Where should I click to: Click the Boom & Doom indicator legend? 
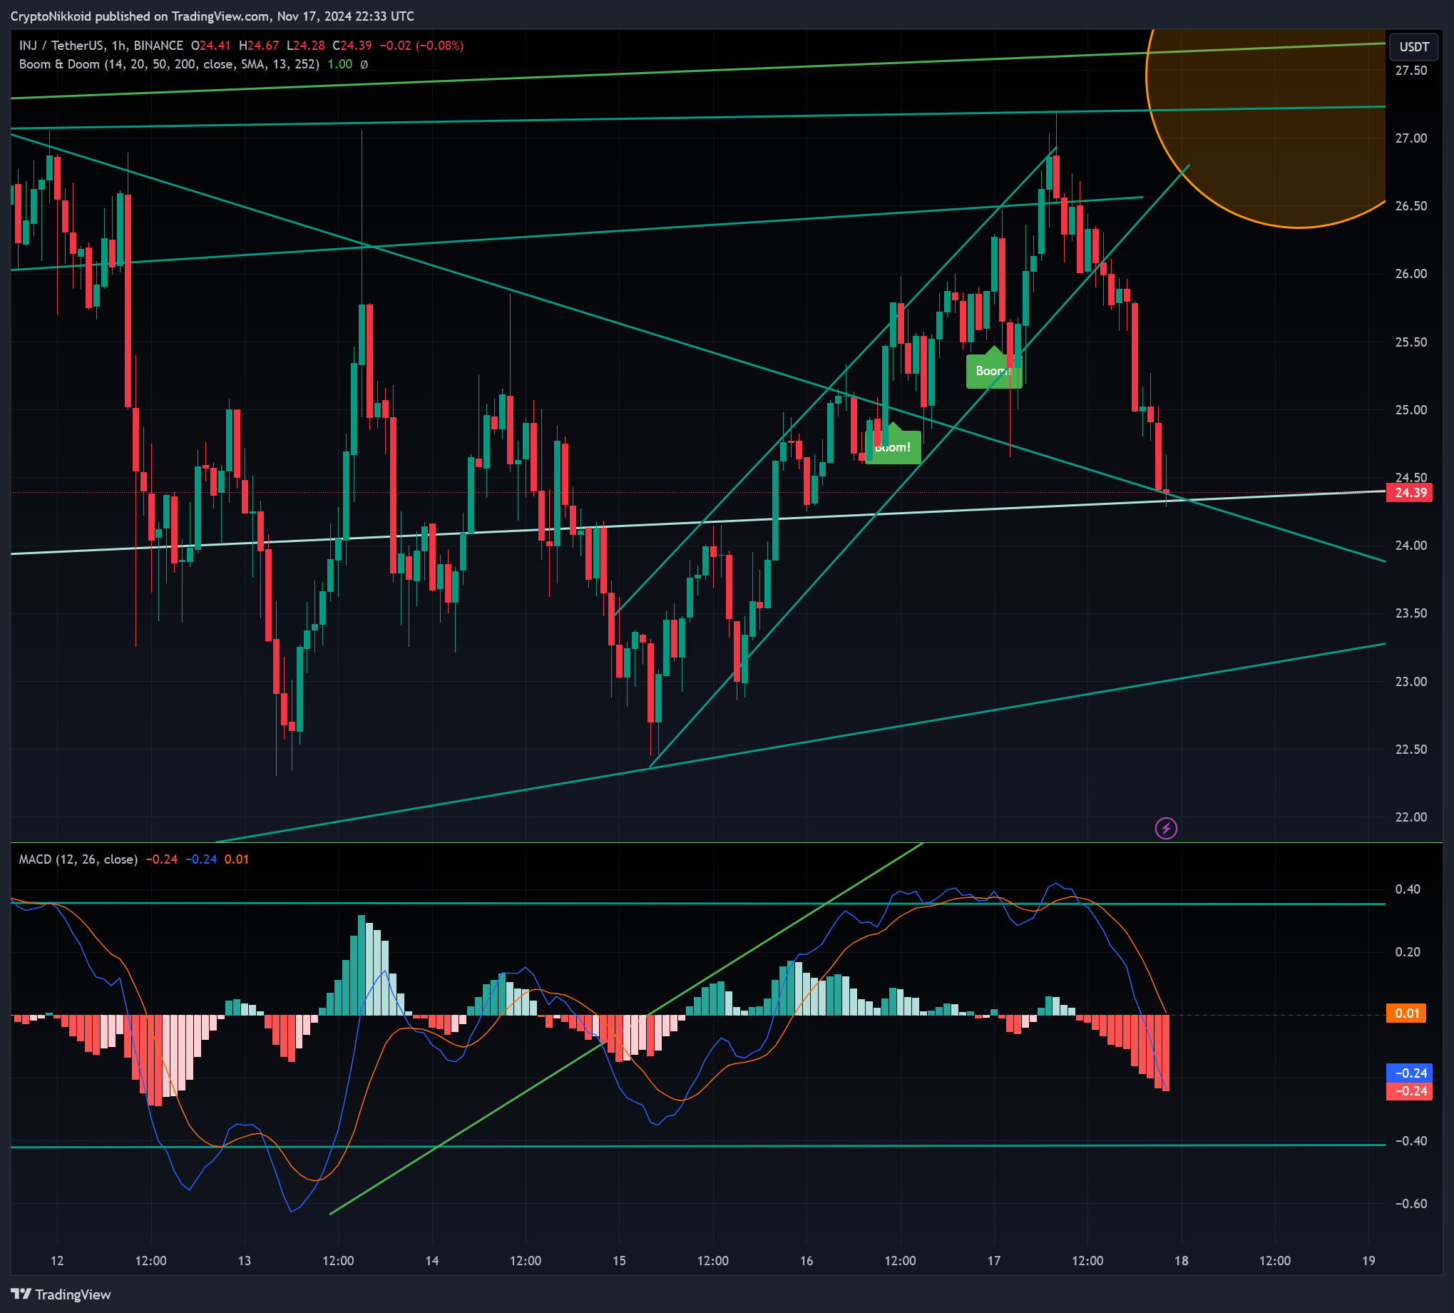click(x=169, y=64)
